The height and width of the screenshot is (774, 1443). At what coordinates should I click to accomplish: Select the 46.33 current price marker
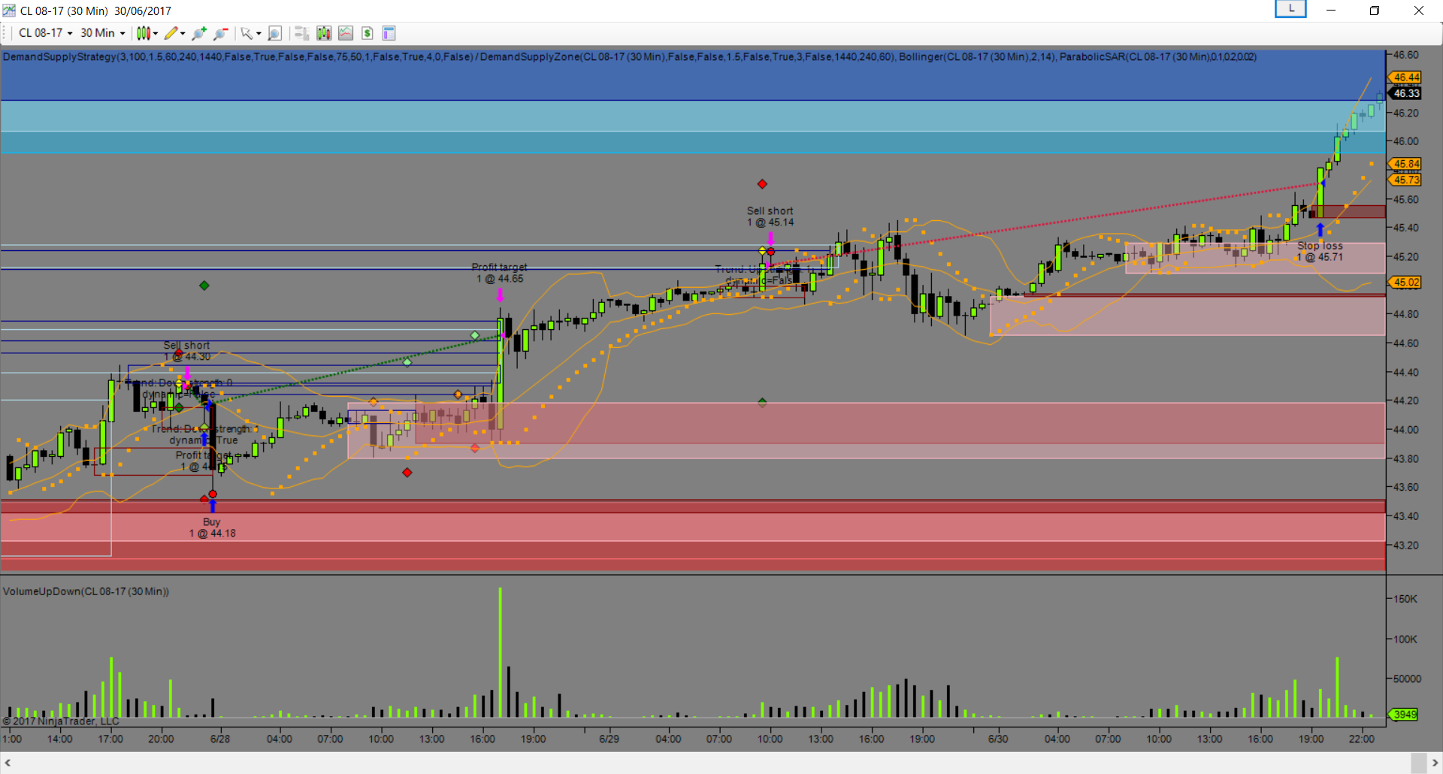(x=1405, y=93)
